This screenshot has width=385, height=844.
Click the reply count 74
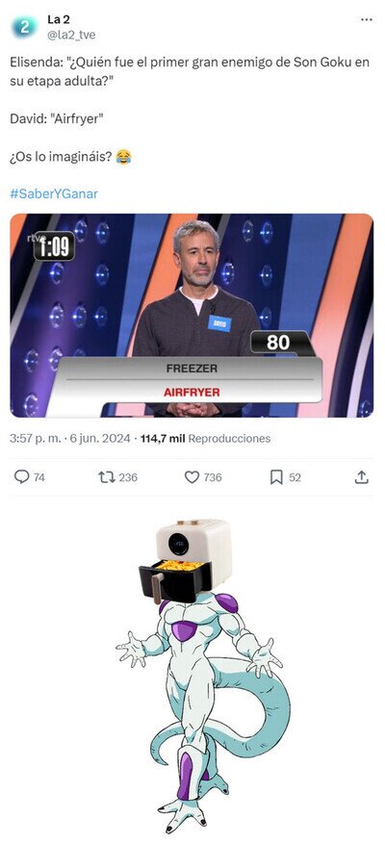coord(38,477)
